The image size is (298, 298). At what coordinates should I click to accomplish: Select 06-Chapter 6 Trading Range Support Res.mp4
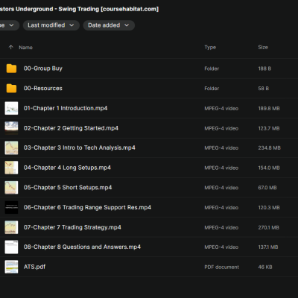(87, 207)
